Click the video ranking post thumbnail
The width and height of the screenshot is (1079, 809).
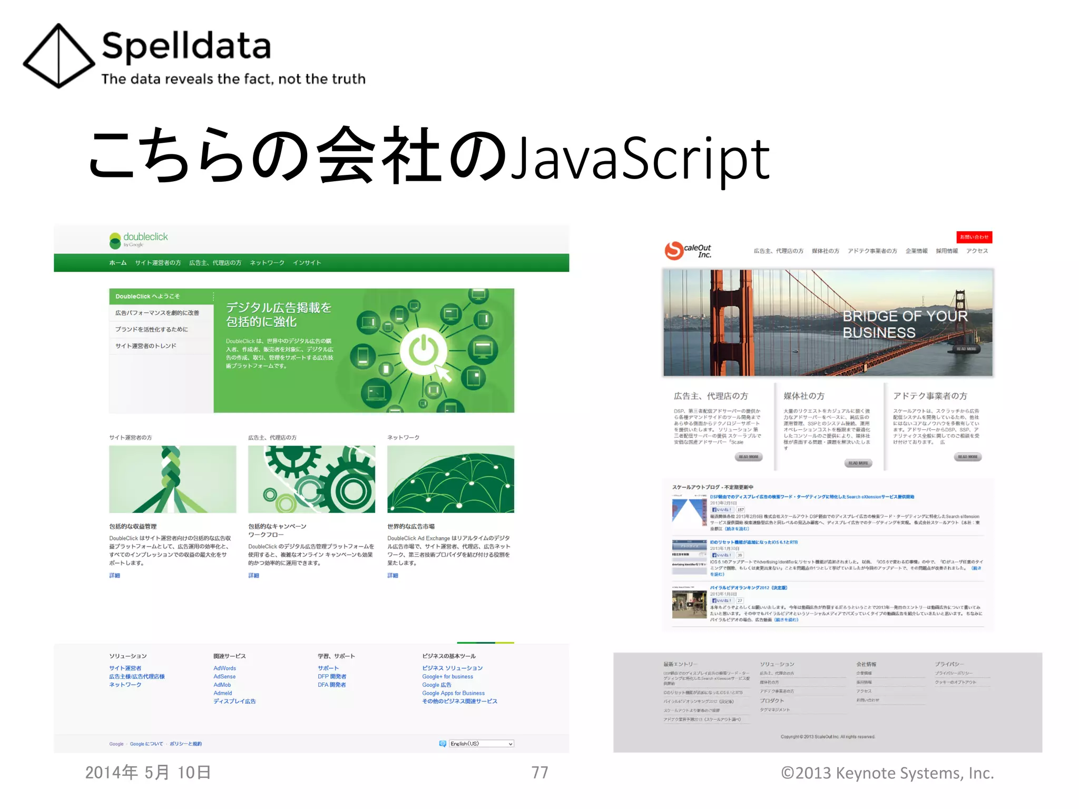pyautogui.click(x=689, y=603)
